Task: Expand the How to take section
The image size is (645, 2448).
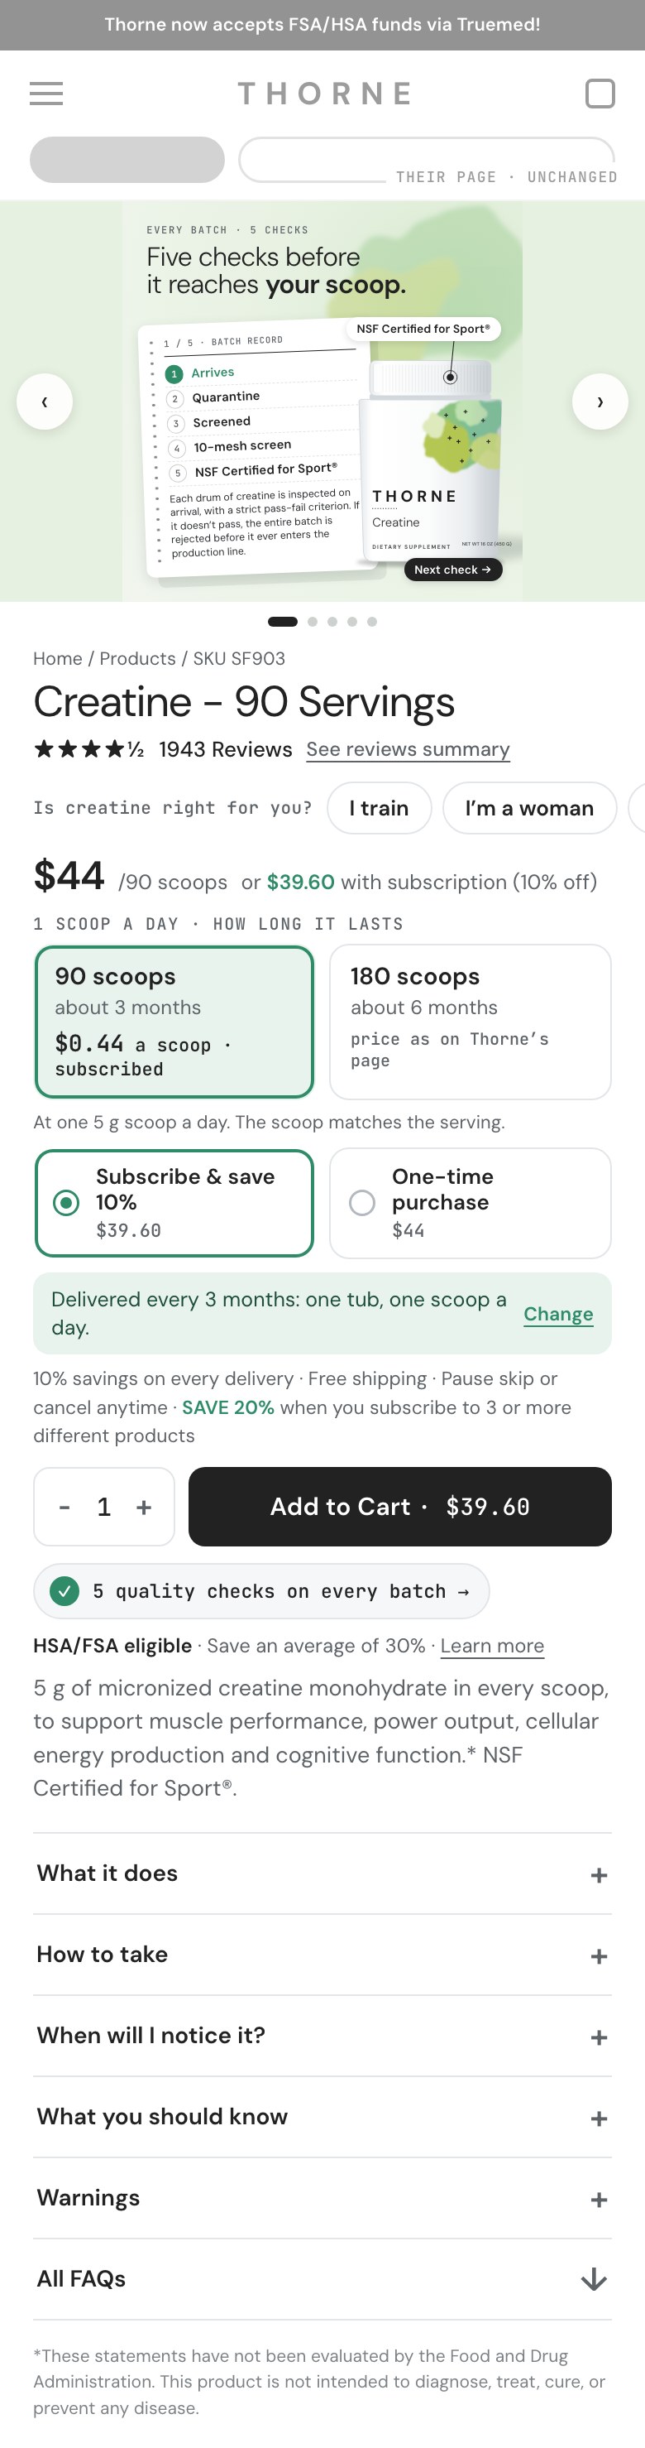Action: [322, 1954]
